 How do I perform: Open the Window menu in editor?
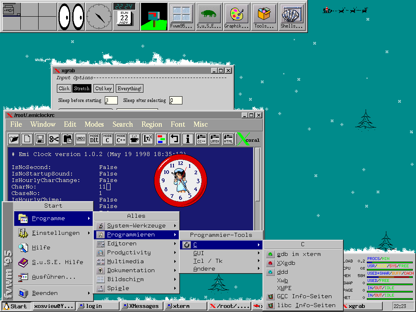click(x=43, y=124)
